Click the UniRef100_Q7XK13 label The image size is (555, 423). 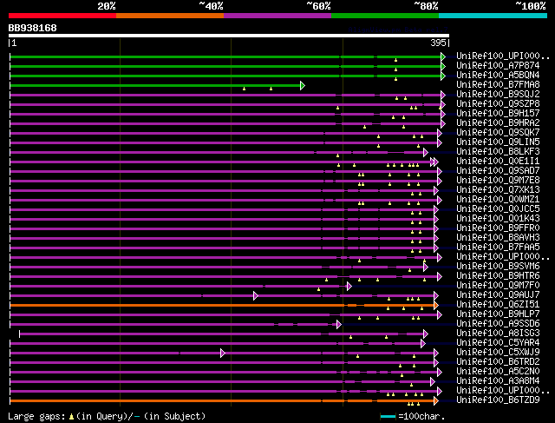point(498,190)
